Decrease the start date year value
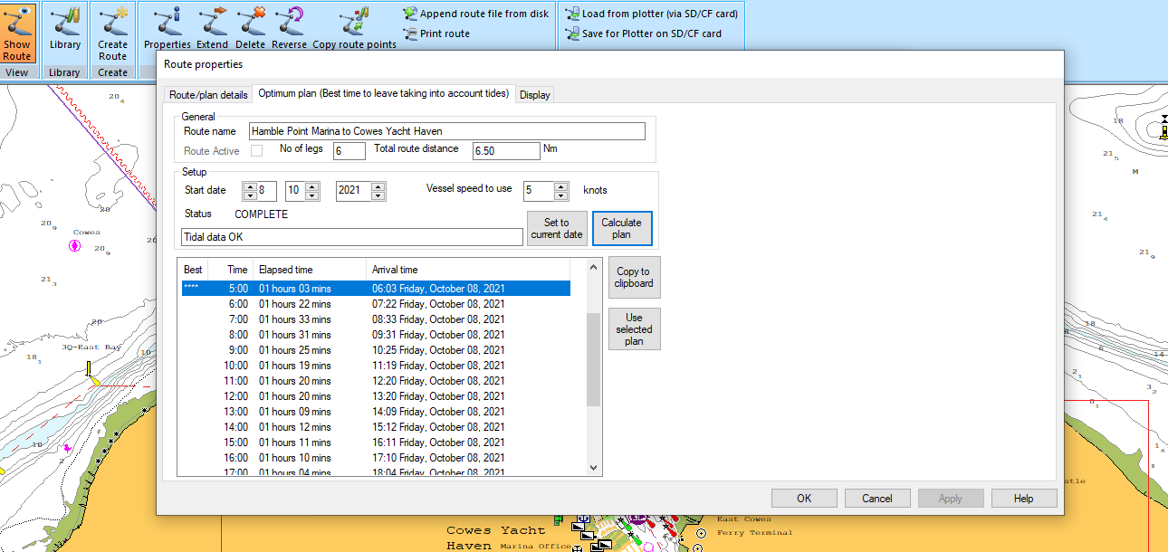This screenshot has height=552, width=1168. pyautogui.click(x=378, y=195)
